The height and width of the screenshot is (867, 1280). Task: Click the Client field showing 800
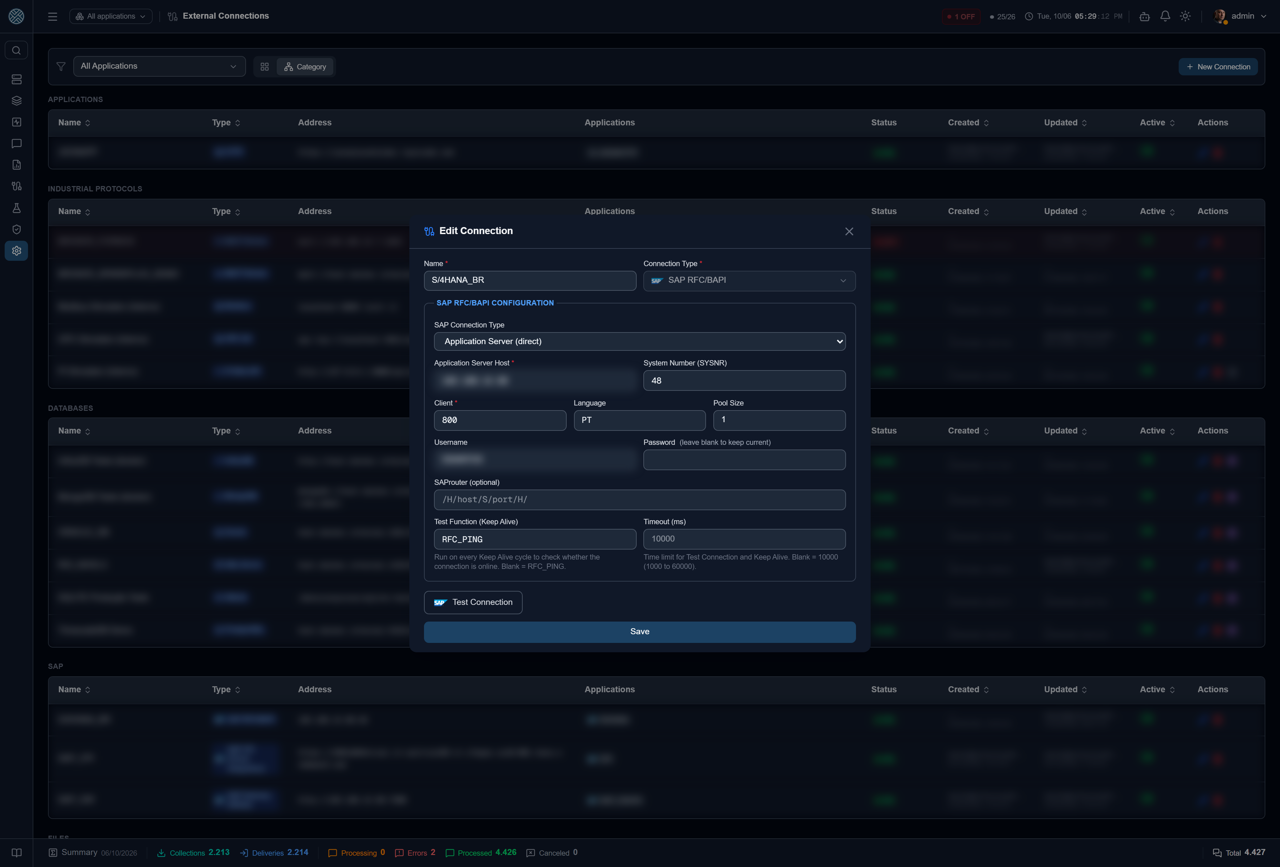pos(500,420)
